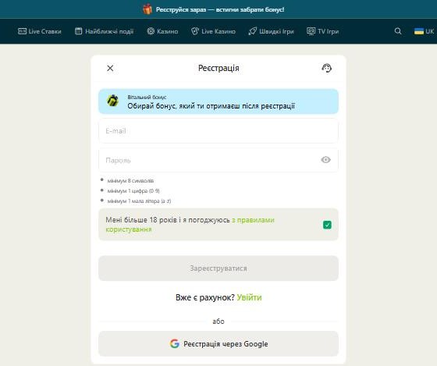
Task: Click the Ukrainian flag language icon
Action: [x=418, y=31]
